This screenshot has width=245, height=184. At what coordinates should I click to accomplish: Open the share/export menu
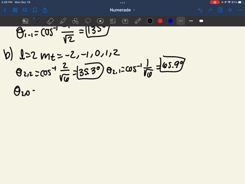click(x=45, y=10)
